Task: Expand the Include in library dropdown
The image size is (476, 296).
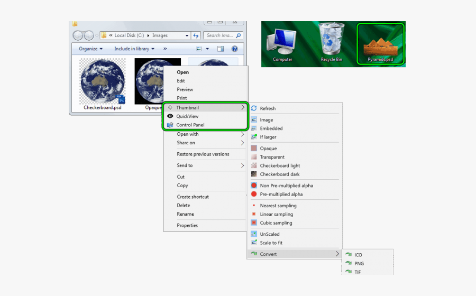Action: coord(134,49)
